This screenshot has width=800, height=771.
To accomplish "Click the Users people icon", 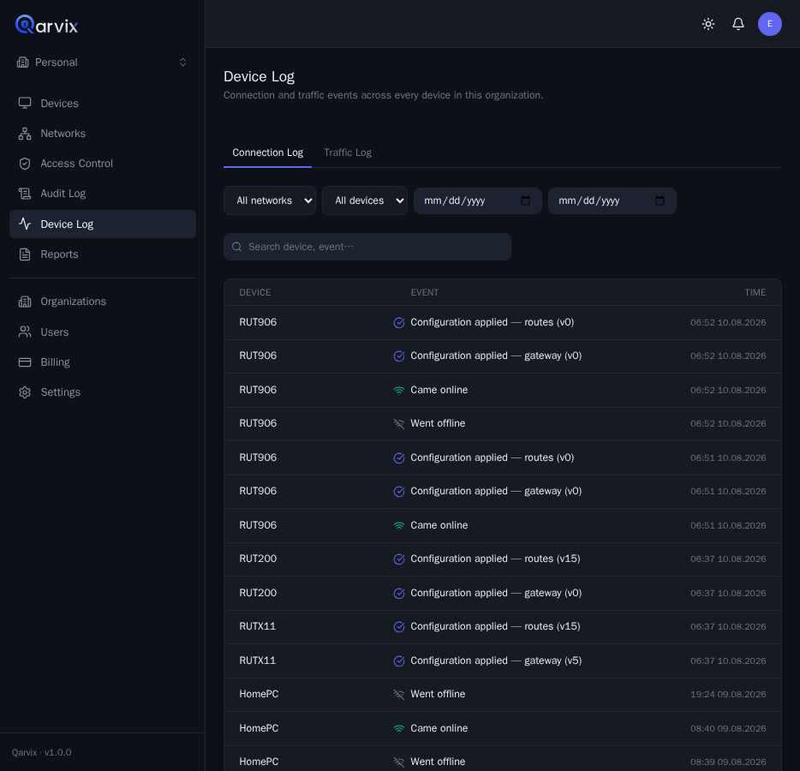I will coord(25,332).
